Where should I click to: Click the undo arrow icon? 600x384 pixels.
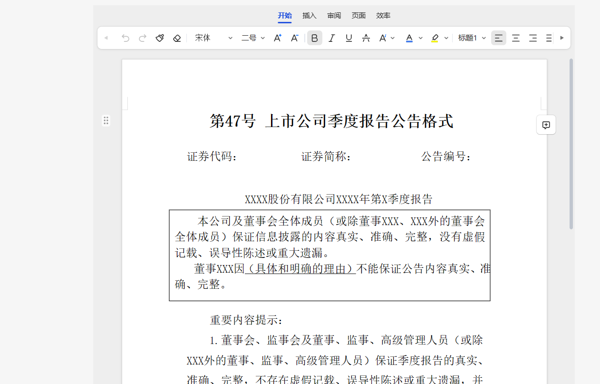(x=126, y=38)
